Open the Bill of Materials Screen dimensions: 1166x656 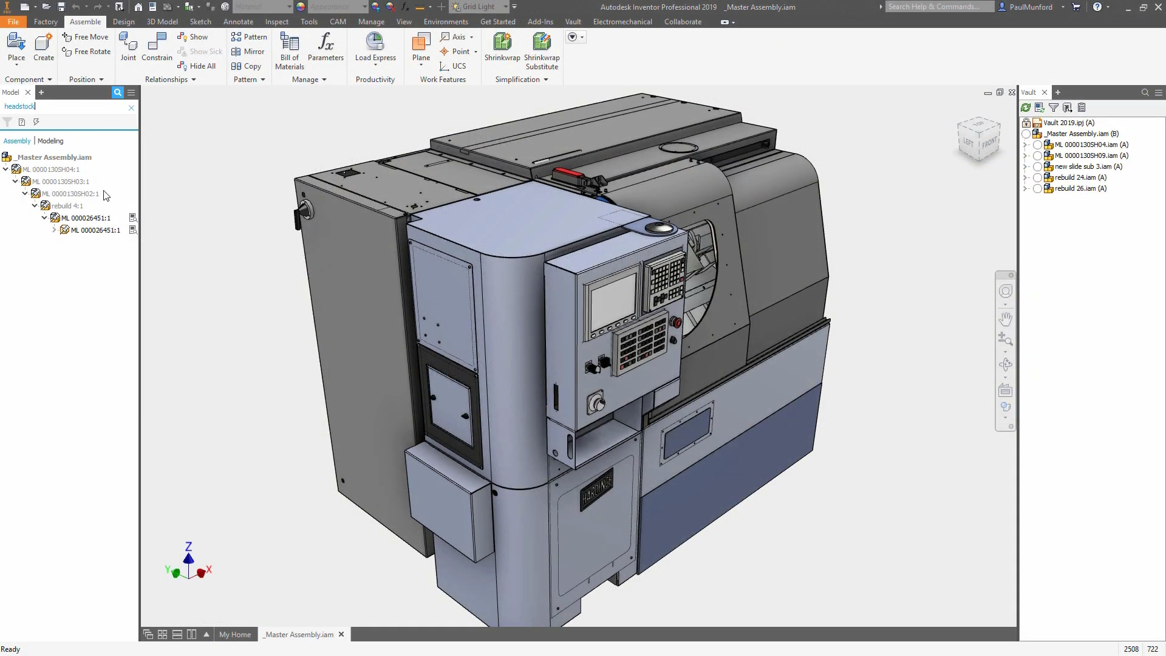(x=290, y=51)
